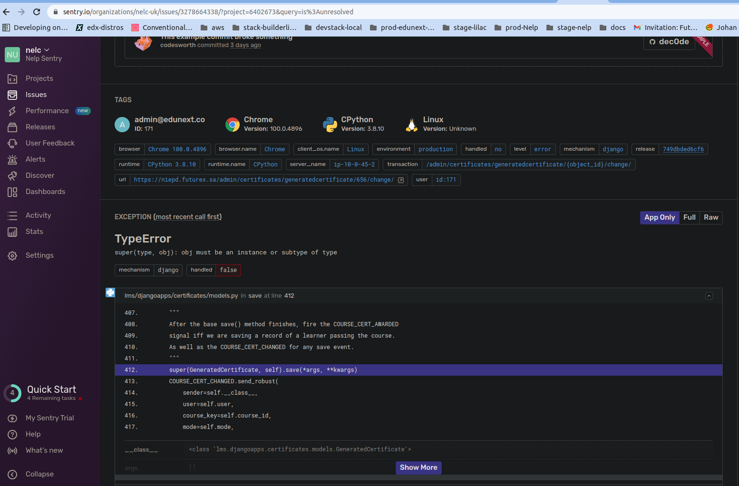Click the Help question mark icon
The height and width of the screenshot is (486, 739).
coord(12,435)
